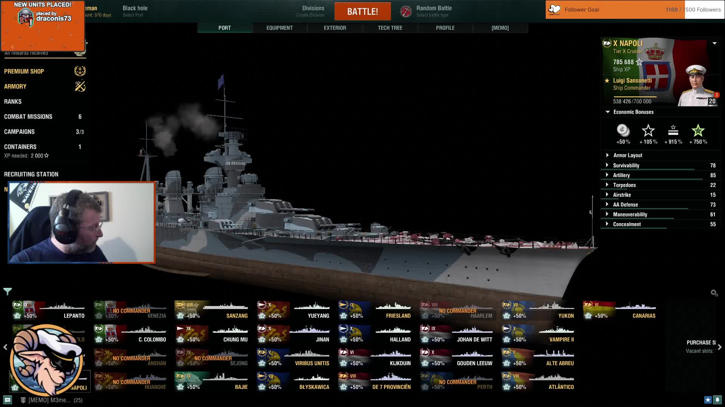Select port Black hole
725x407 pixels.
(x=135, y=11)
